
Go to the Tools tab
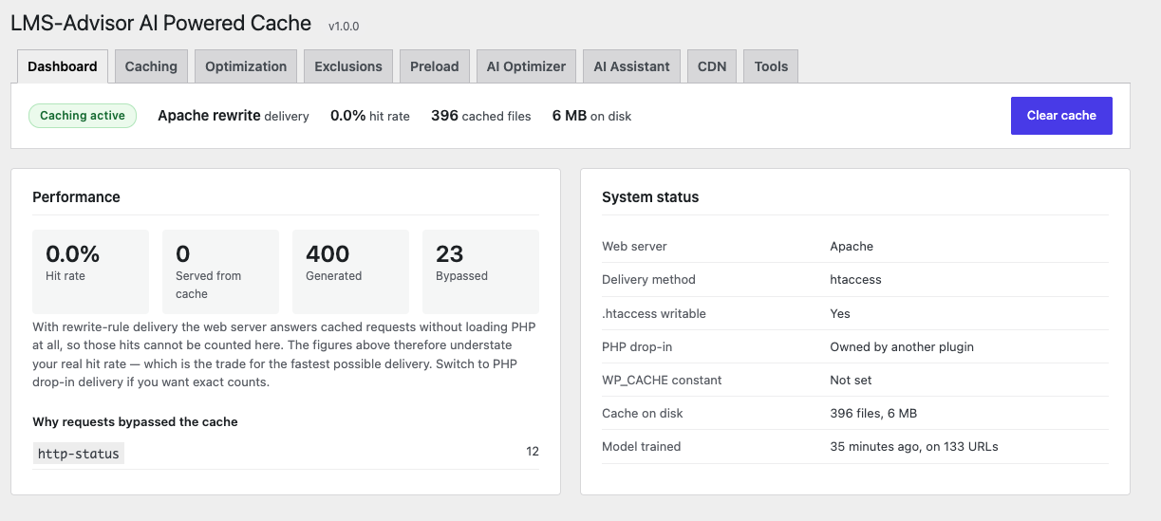tap(771, 66)
